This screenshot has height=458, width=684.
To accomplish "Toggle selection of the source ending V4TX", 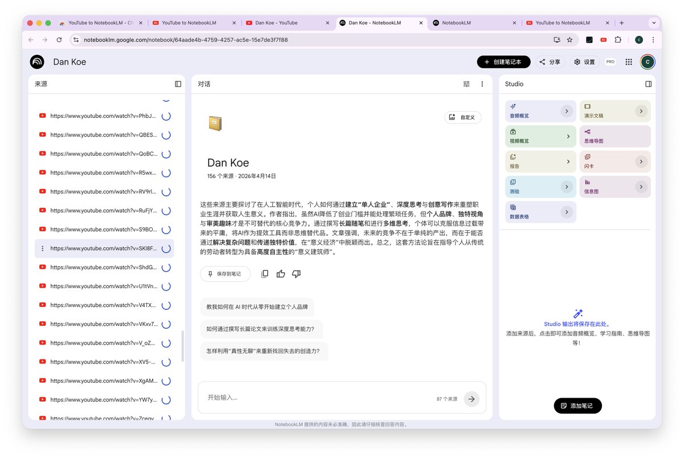I will (x=165, y=305).
